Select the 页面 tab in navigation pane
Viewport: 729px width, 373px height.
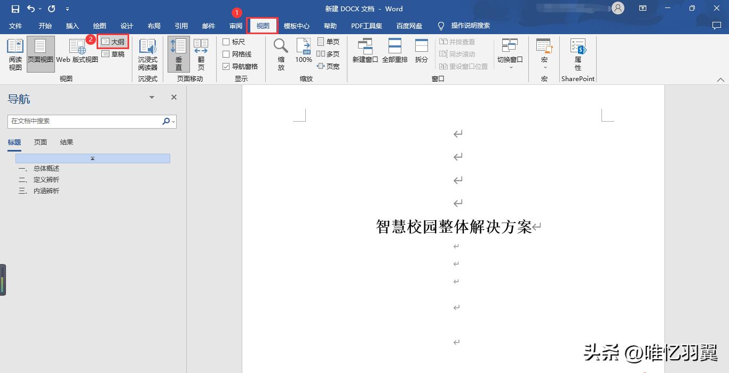coord(41,142)
